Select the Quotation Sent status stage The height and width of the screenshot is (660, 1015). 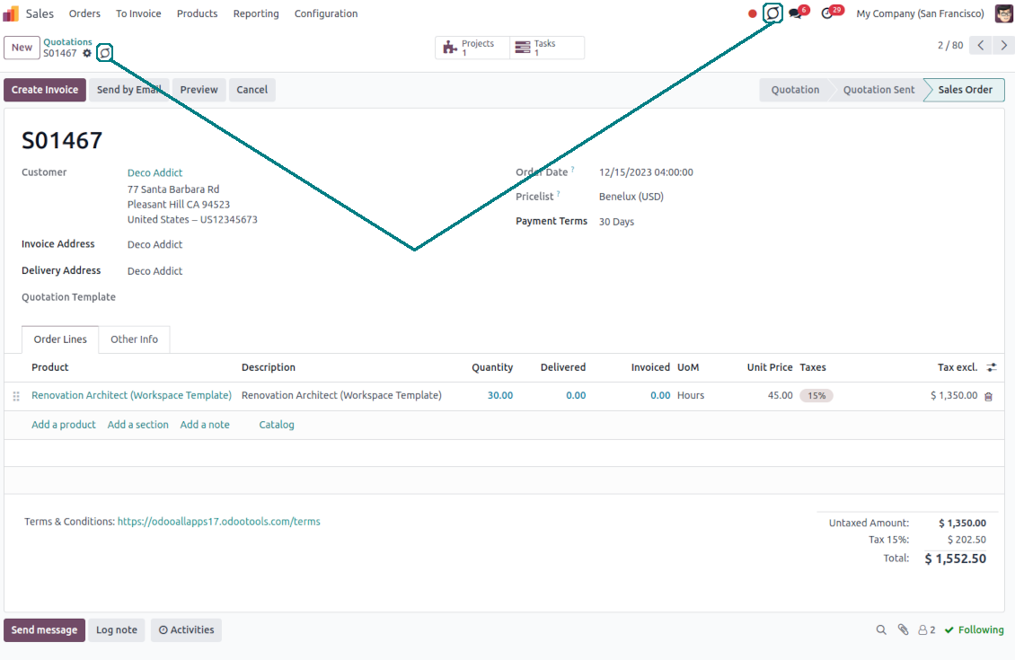click(878, 89)
